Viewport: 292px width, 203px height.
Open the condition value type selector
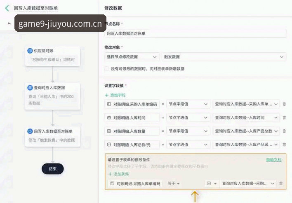click(x=212, y=184)
